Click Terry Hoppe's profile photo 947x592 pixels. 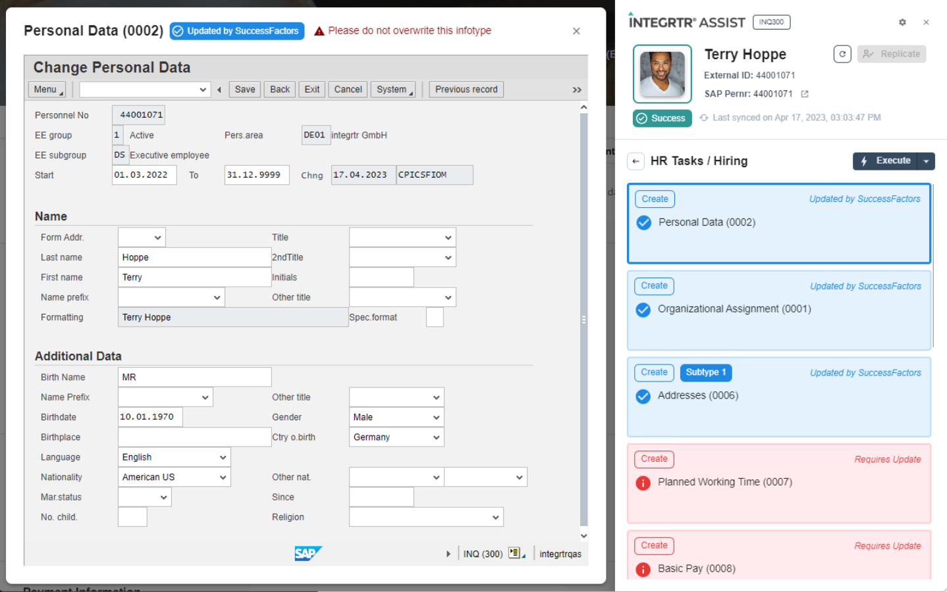click(663, 74)
